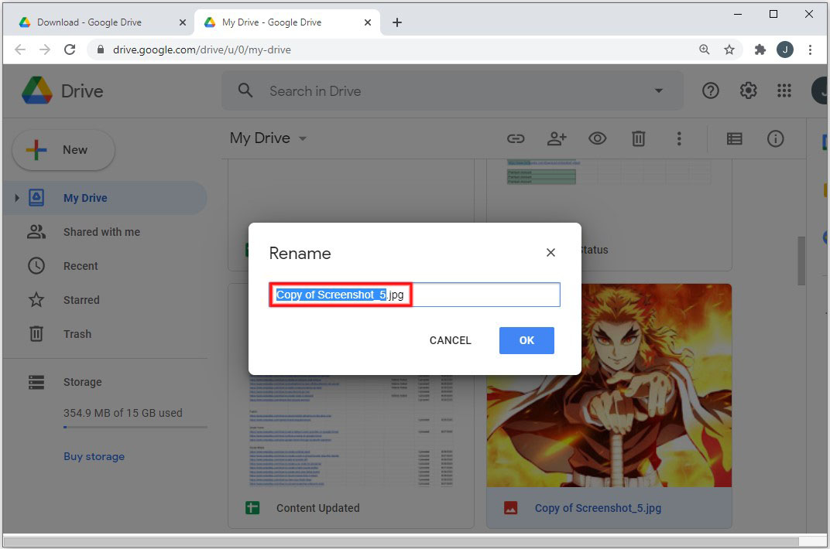The height and width of the screenshot is (549, 830).
Task: Open the Buy storage link
Action: pyautogui.click(x=94, y=456)
